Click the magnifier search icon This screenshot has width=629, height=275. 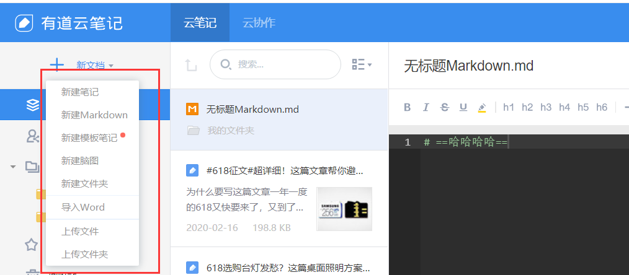pyautogui.click(x=226, y=64)
